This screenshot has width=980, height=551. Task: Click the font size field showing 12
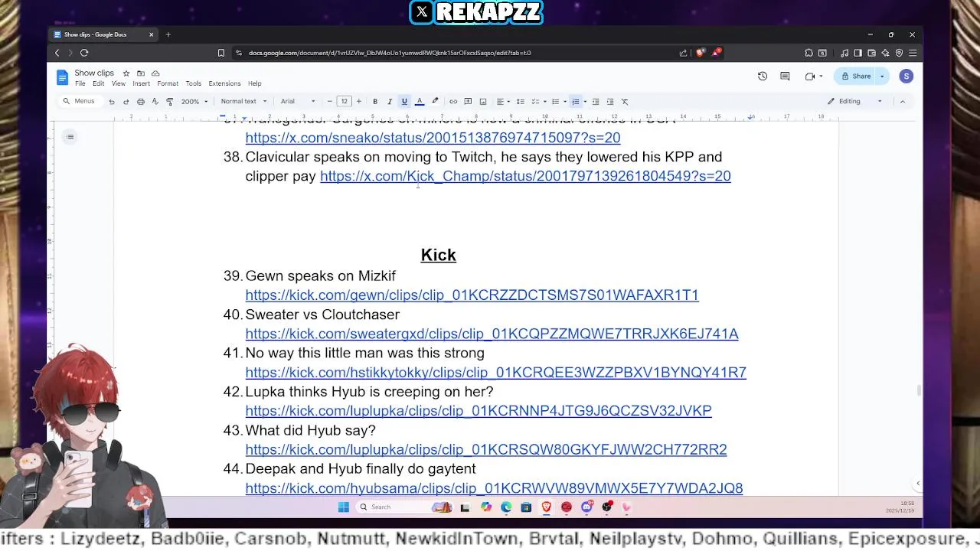345,102
